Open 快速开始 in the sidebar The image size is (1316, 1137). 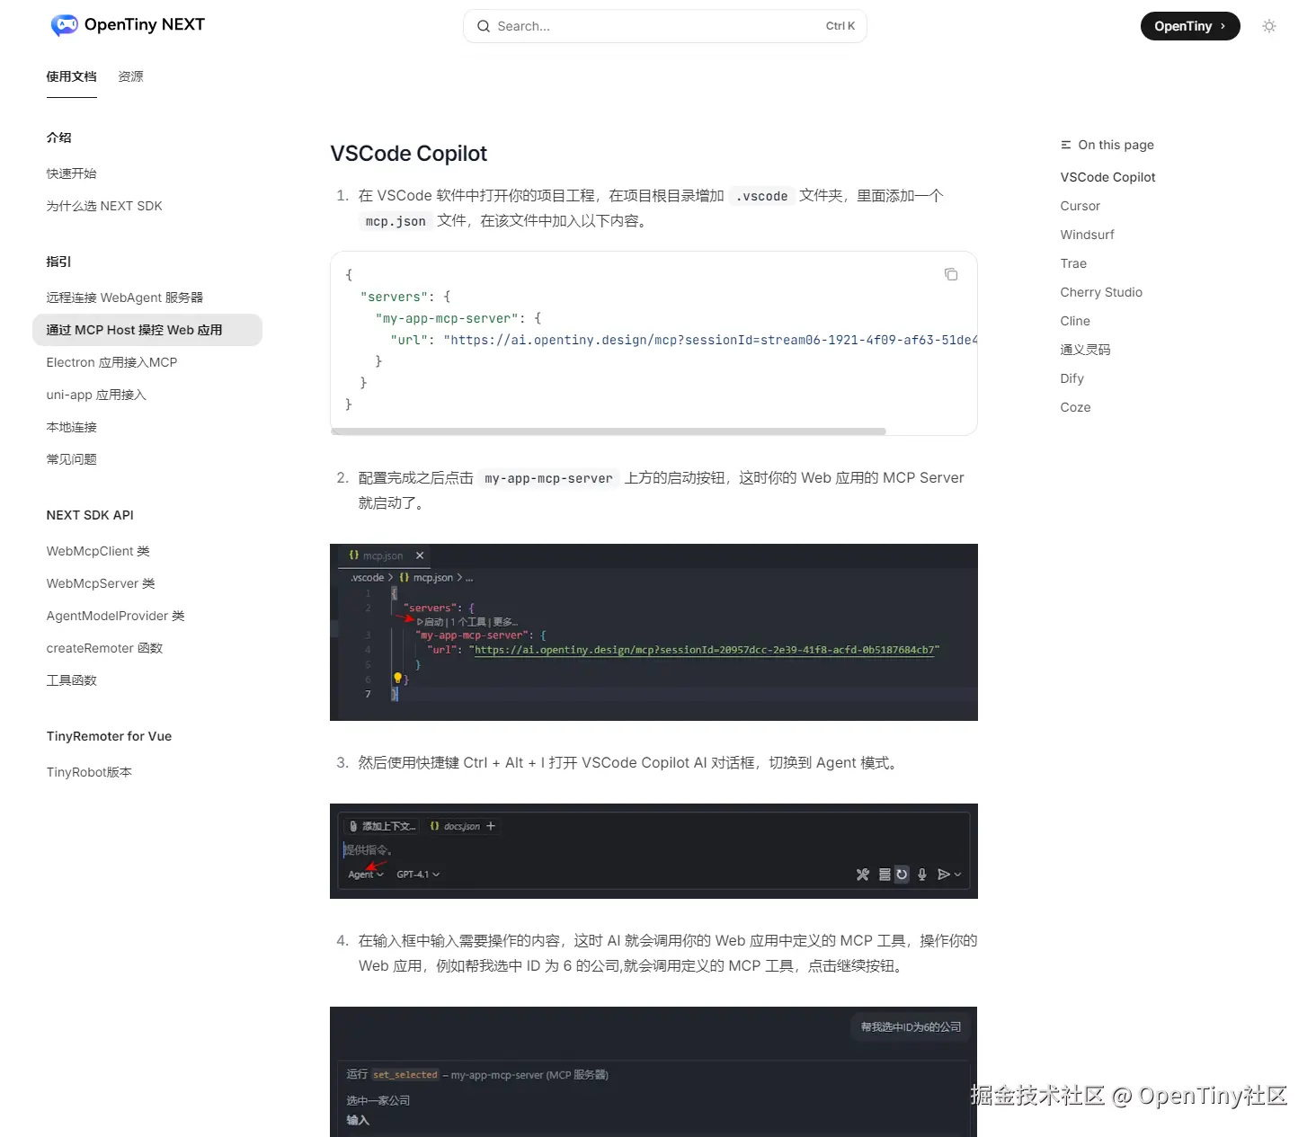point(72,173)
